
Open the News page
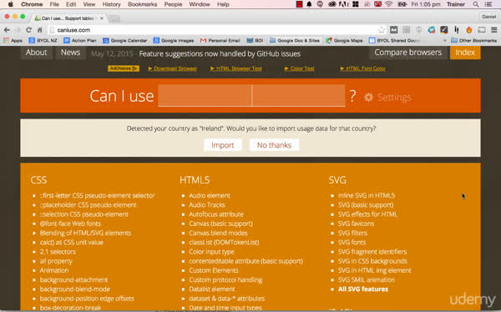click(x=70, y=53)
